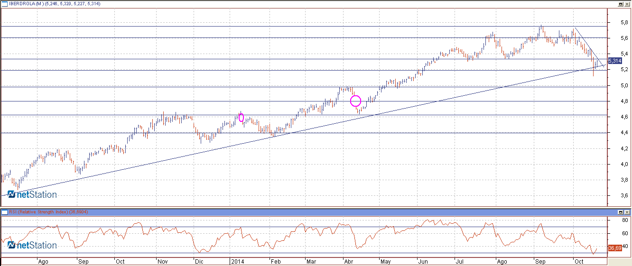Maximize the RSI indicator pane
Viewport: 632px width, 266px height.
pyautogui.click(x=621, y=211)
